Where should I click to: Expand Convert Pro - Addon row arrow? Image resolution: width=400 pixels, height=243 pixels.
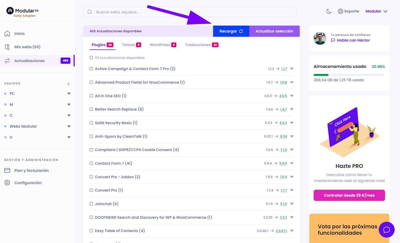pos(292,177)
